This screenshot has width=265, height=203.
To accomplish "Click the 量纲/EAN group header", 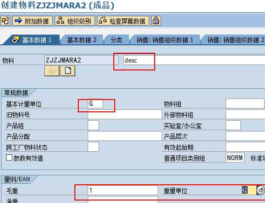I will tap(17, 179).
